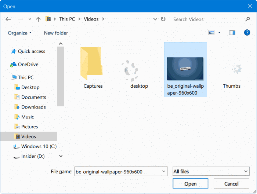The height and width of the screenshot is (194, 257).
Task: Open the All files type dropdown
Action: pyautogui.click(x=211, y=171)
